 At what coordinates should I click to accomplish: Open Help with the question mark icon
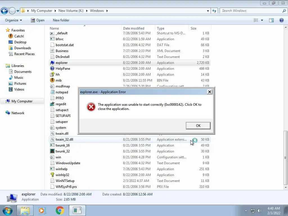(x=281, y=20)
